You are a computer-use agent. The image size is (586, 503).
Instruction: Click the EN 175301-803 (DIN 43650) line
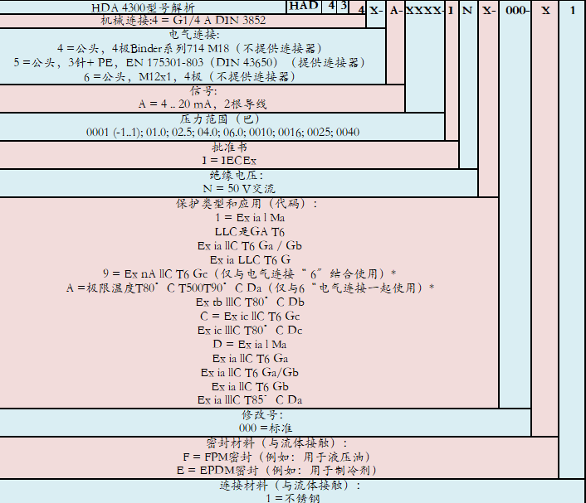point(193,62)
